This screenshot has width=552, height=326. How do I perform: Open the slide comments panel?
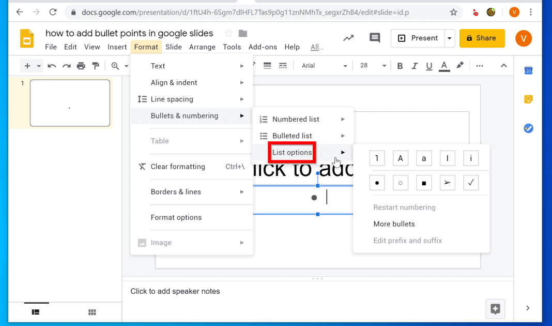tap(374, 38)
